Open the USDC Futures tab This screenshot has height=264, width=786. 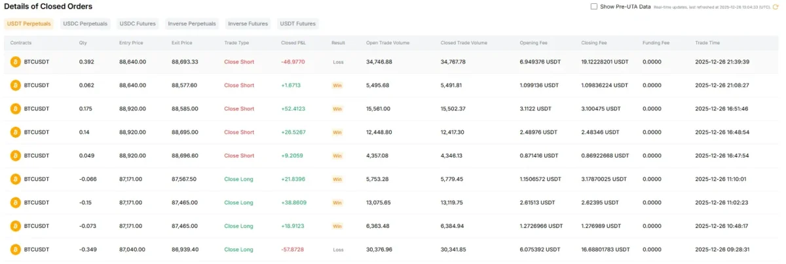[138, 24]
